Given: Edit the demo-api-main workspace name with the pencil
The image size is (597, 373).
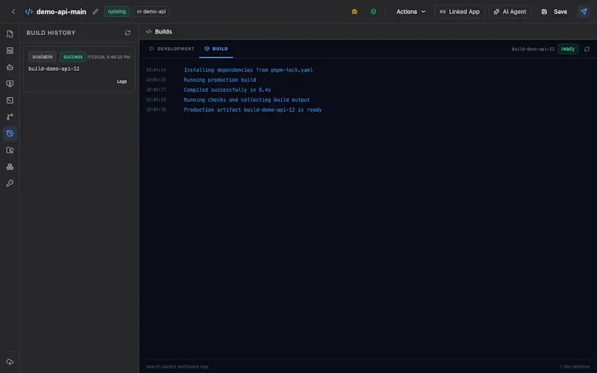Looking at the screenshot, I should point(96,12).
